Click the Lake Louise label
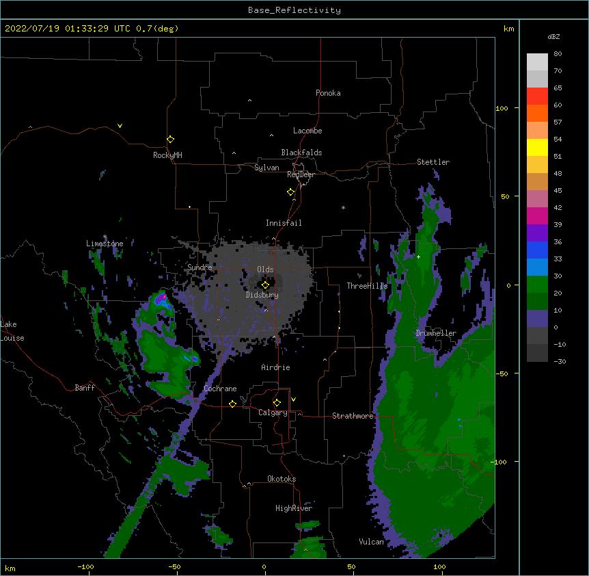Image resolution: width=589 pixels, height=576 pixels. [12, 331]
